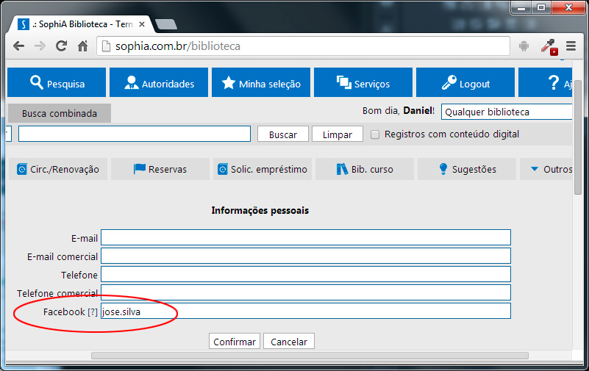
Task: Click the Android extension icon
Action: point(524,46)
